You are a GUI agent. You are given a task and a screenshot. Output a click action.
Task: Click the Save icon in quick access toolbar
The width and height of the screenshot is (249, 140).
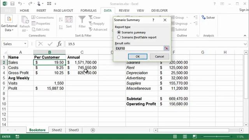(x=12, y=3)
